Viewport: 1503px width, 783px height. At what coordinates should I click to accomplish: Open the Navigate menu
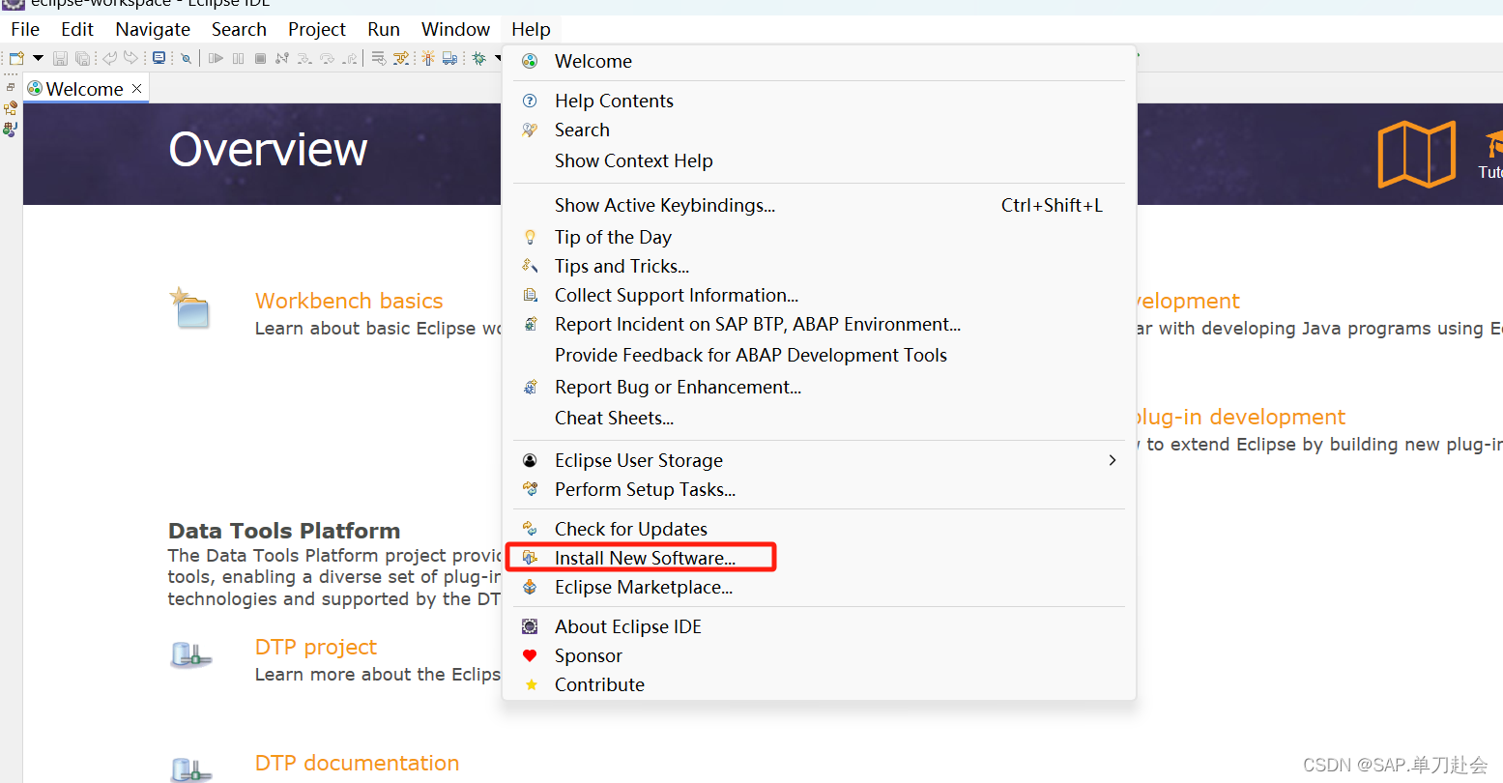click(153, 29)
